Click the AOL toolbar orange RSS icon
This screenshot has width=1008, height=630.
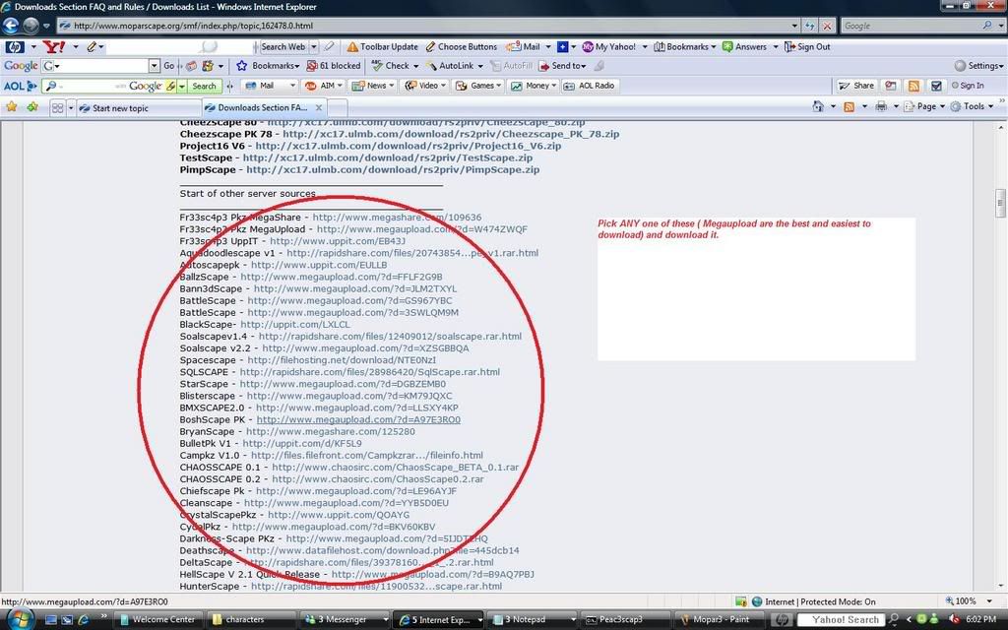pyautogui.click(x=913, y=86)
